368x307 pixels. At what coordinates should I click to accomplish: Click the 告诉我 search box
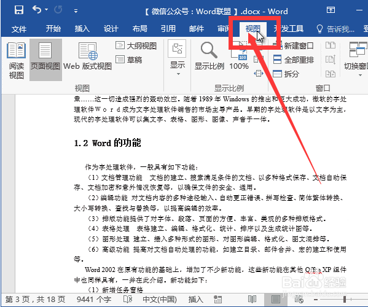335,29
